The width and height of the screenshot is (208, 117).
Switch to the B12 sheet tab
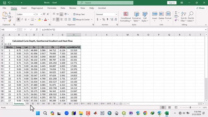click(89, 104)
